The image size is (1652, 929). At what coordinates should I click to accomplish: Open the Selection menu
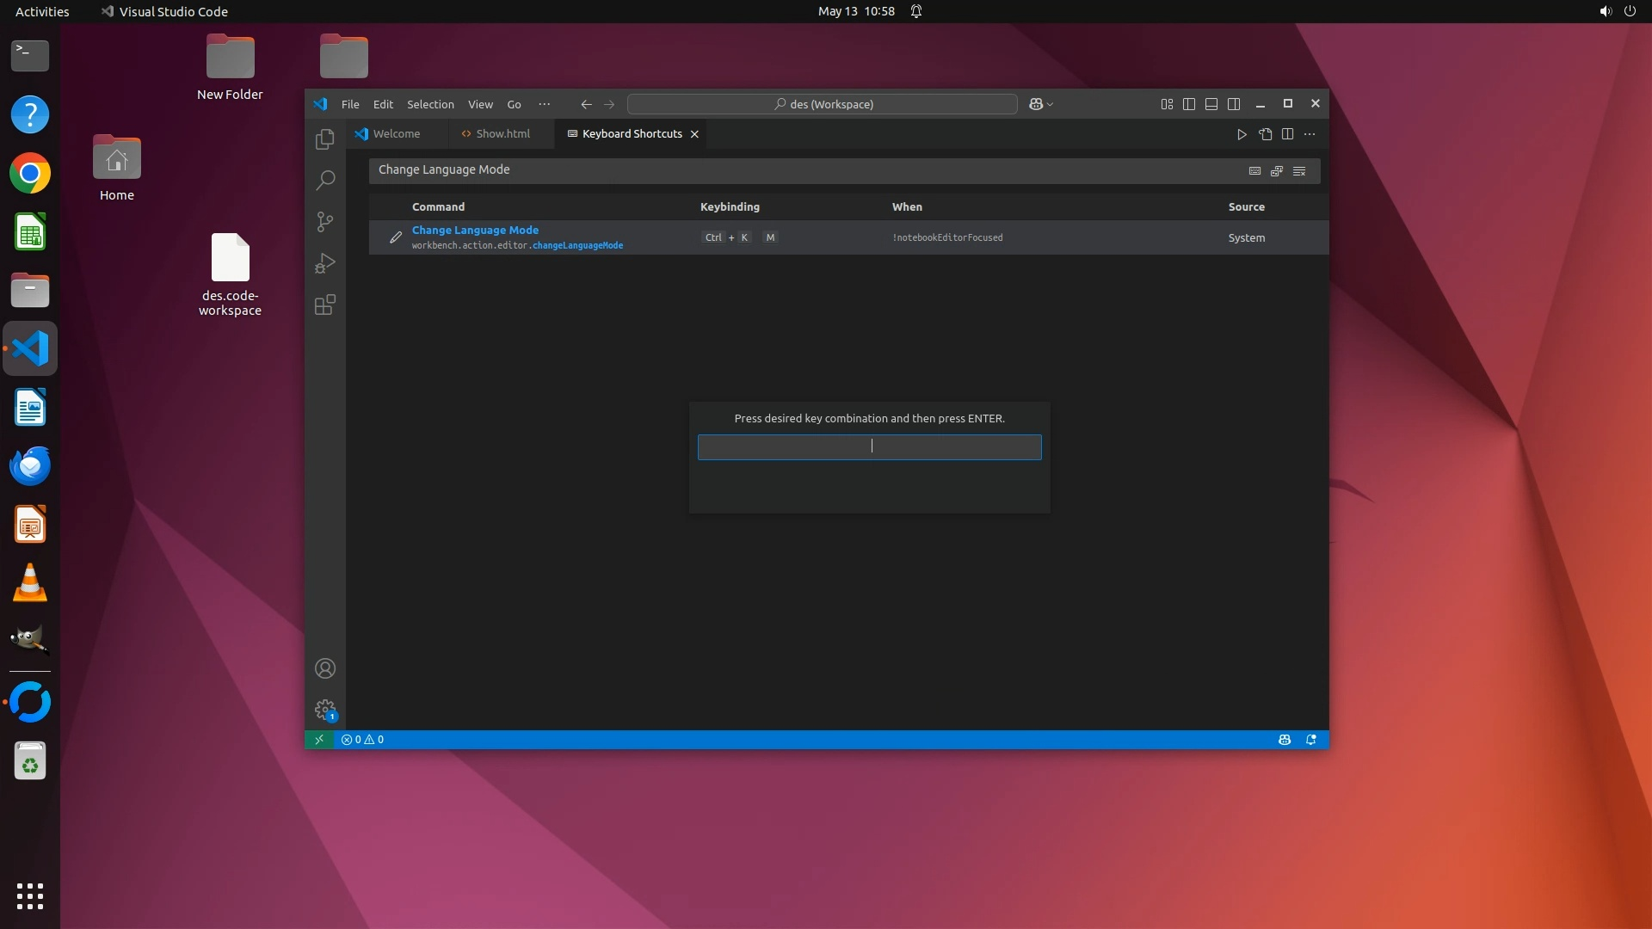pos(430,104)
